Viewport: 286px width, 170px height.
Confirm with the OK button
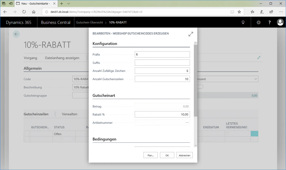coord(167,155)
